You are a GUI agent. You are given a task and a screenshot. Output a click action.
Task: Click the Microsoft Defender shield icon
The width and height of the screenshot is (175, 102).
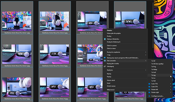[x=105, y=58]
